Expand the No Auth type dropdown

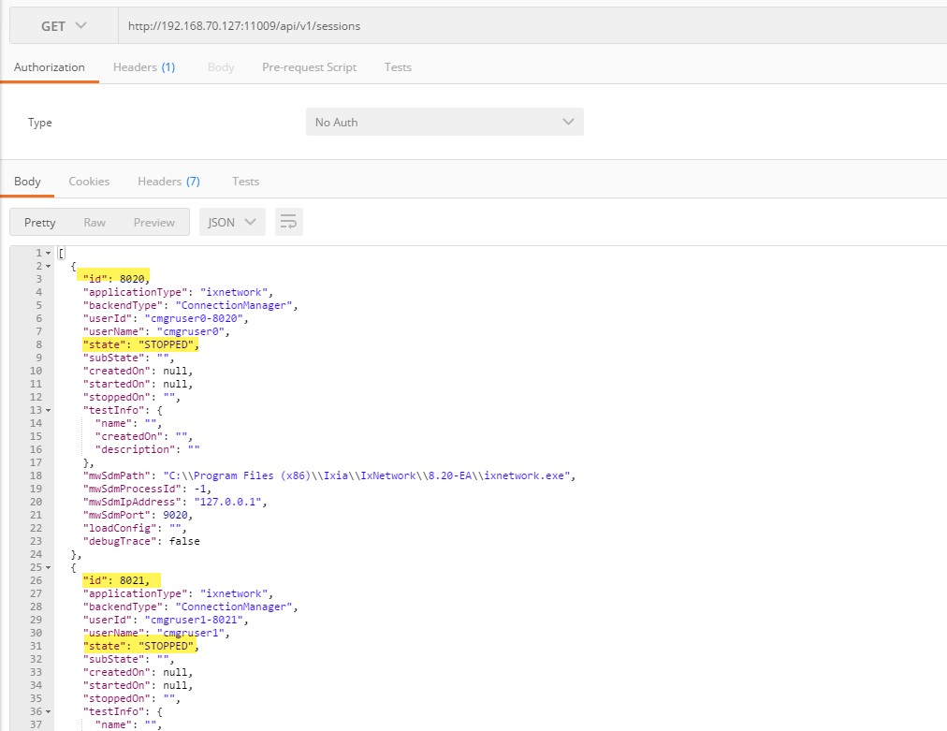pos(444,123)
